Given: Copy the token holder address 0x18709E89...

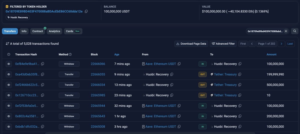Looking at the screenshot, I should click(x=86, y=11).
